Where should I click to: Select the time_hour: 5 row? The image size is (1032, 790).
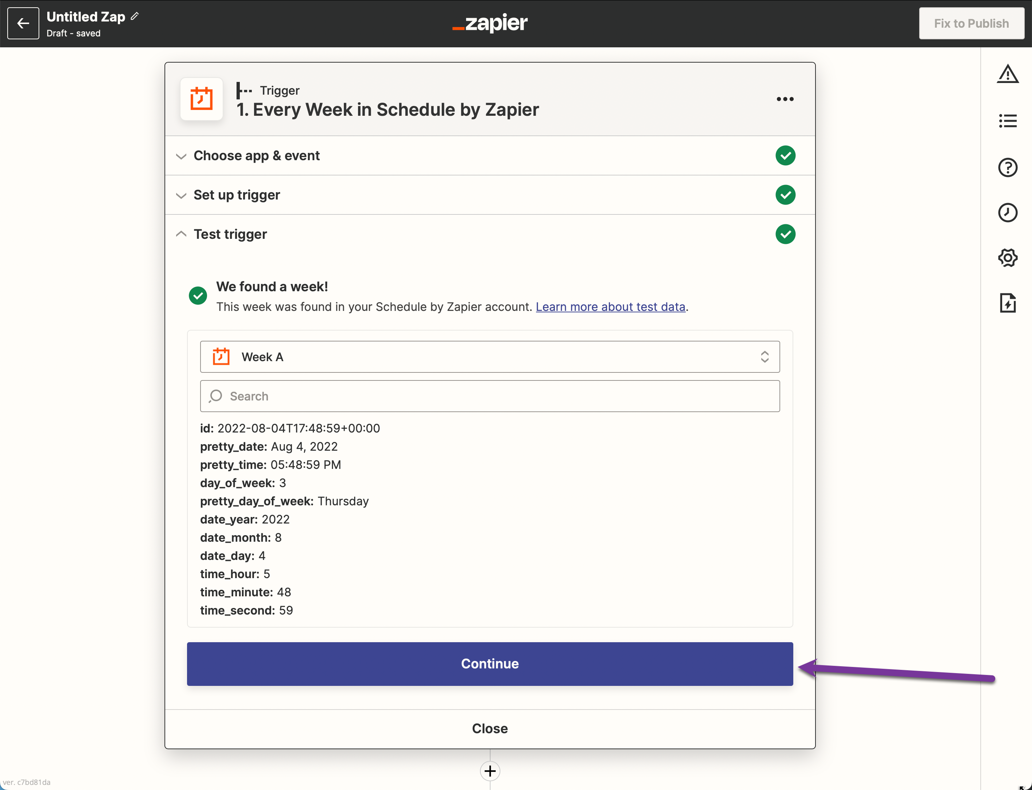pyautogui.click(x=235, y=574)
